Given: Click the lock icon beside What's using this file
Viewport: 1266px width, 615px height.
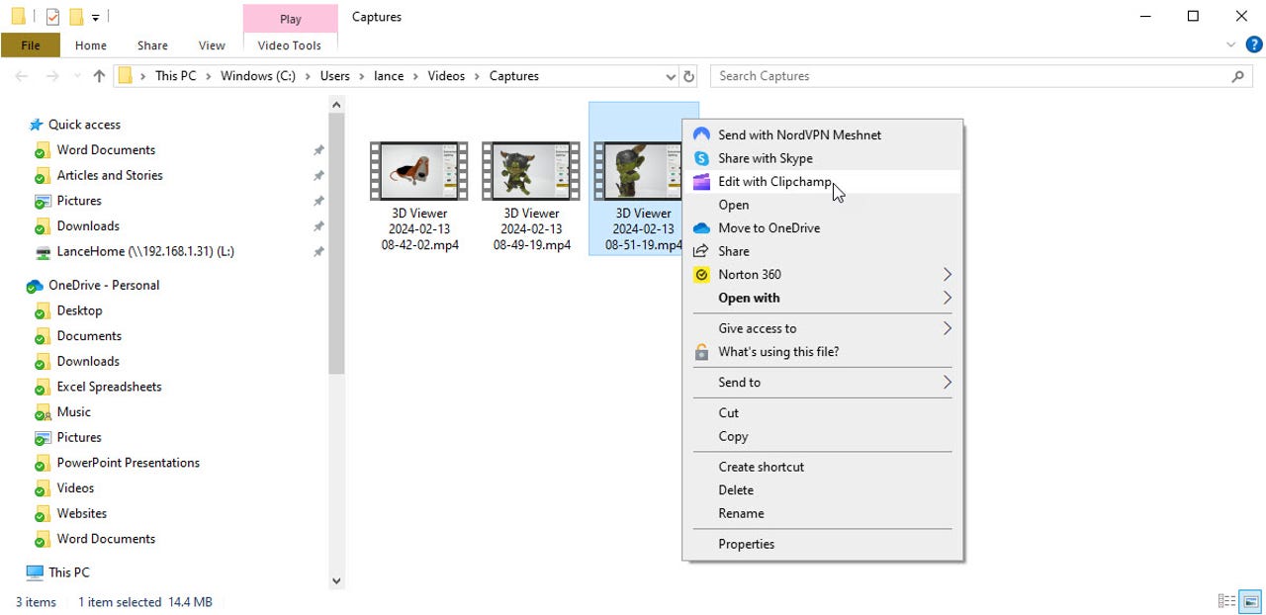Looking at the screenshot, I should tap(701, 351).
